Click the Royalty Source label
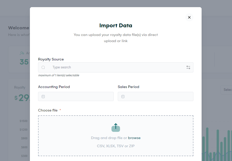Screen dimensions: 232x161 pyautogui.click(x=51, y=59)
